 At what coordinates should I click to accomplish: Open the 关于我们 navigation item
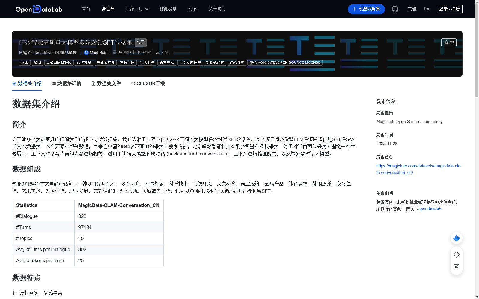pos(217,9)
